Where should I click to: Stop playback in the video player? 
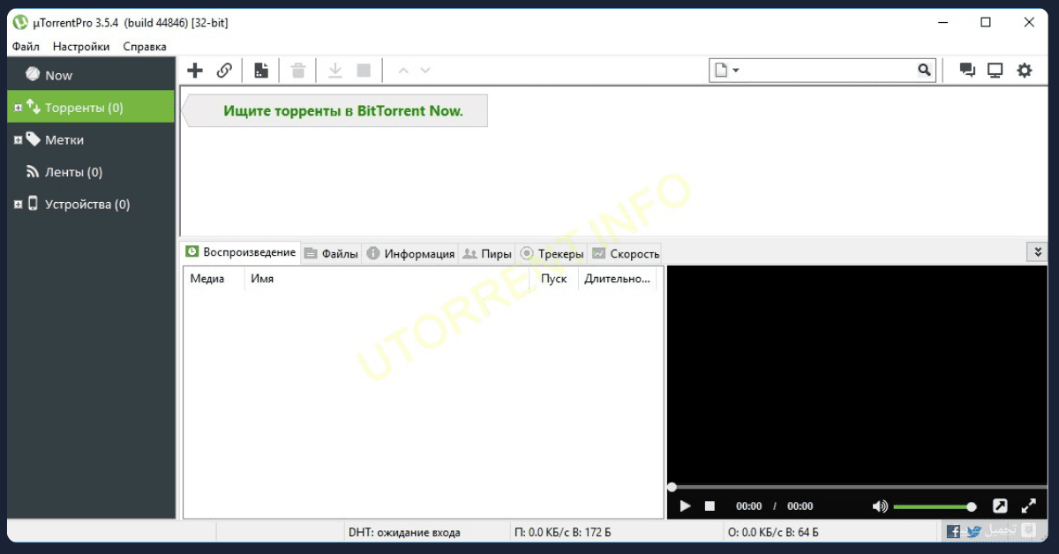pos(710,506)
